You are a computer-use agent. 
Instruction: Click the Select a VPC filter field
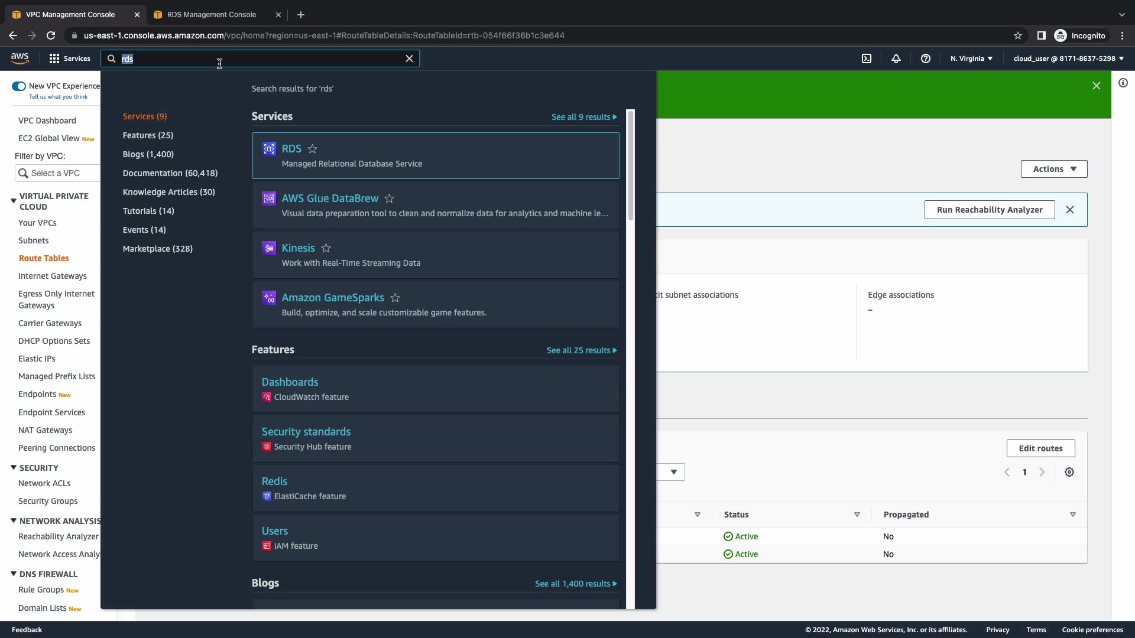57,173
